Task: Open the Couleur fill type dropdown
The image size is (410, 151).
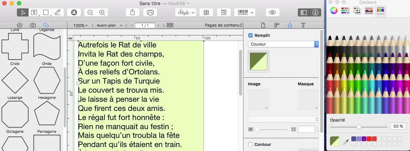Action: (x=283, y=44)
